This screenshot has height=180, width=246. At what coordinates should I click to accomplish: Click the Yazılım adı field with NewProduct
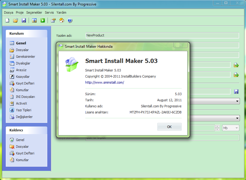162,35
